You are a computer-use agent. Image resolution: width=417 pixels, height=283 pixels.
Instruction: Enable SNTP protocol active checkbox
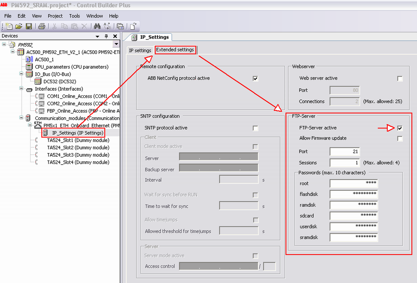256,128
